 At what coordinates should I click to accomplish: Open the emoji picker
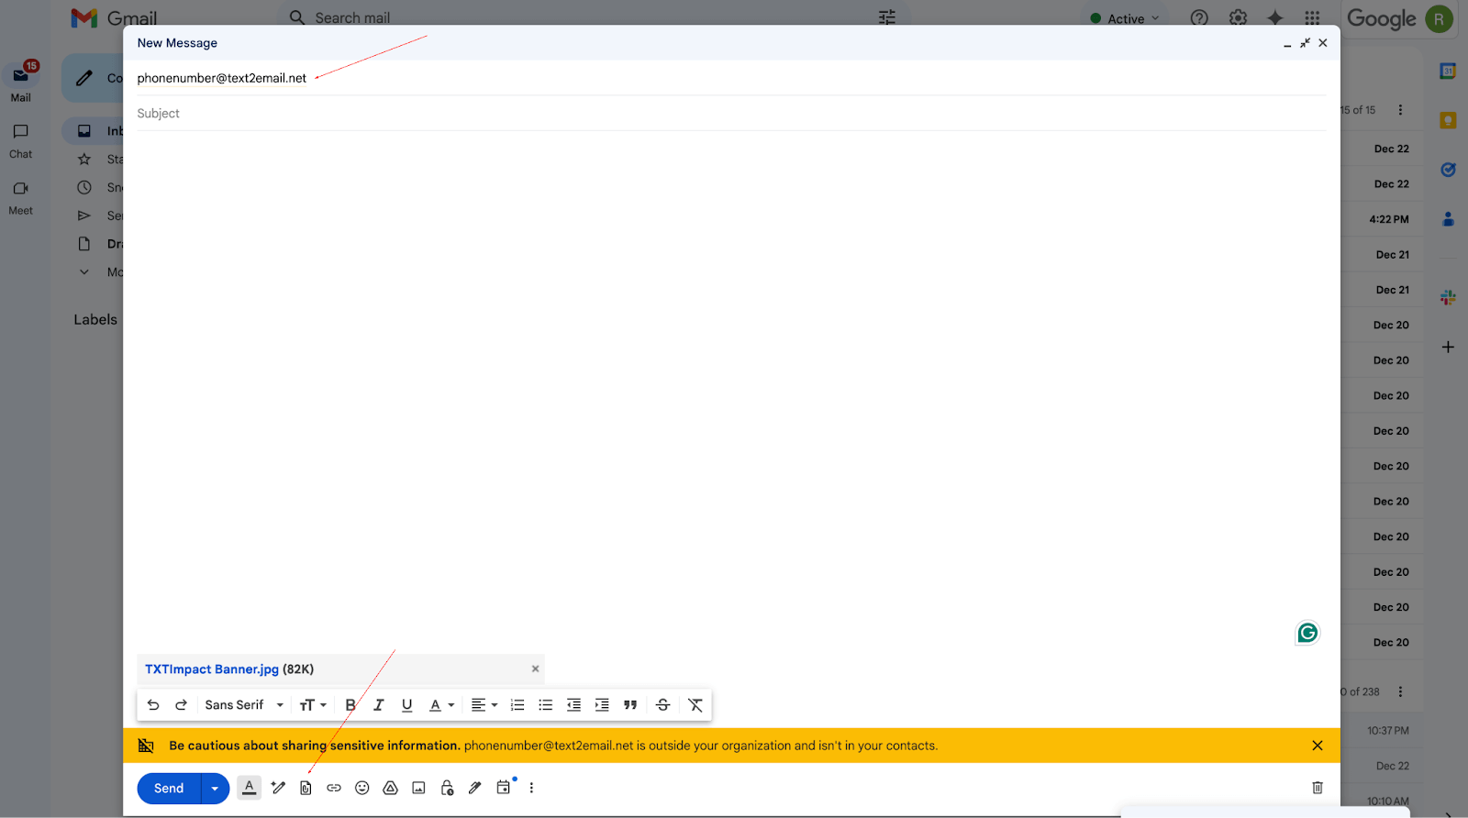pos(362,788)
